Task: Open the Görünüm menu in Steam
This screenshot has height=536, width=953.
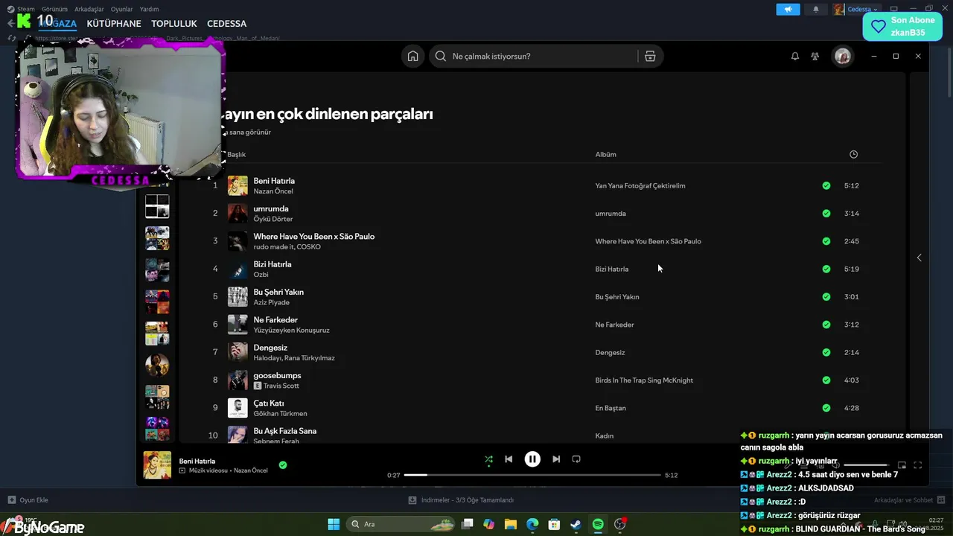Action: [55, 9]
